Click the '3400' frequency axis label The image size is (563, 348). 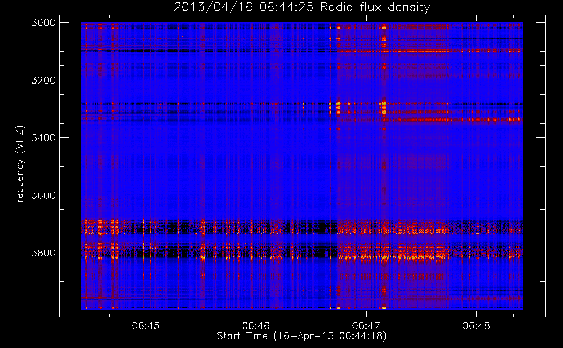[x=43, y=138]
